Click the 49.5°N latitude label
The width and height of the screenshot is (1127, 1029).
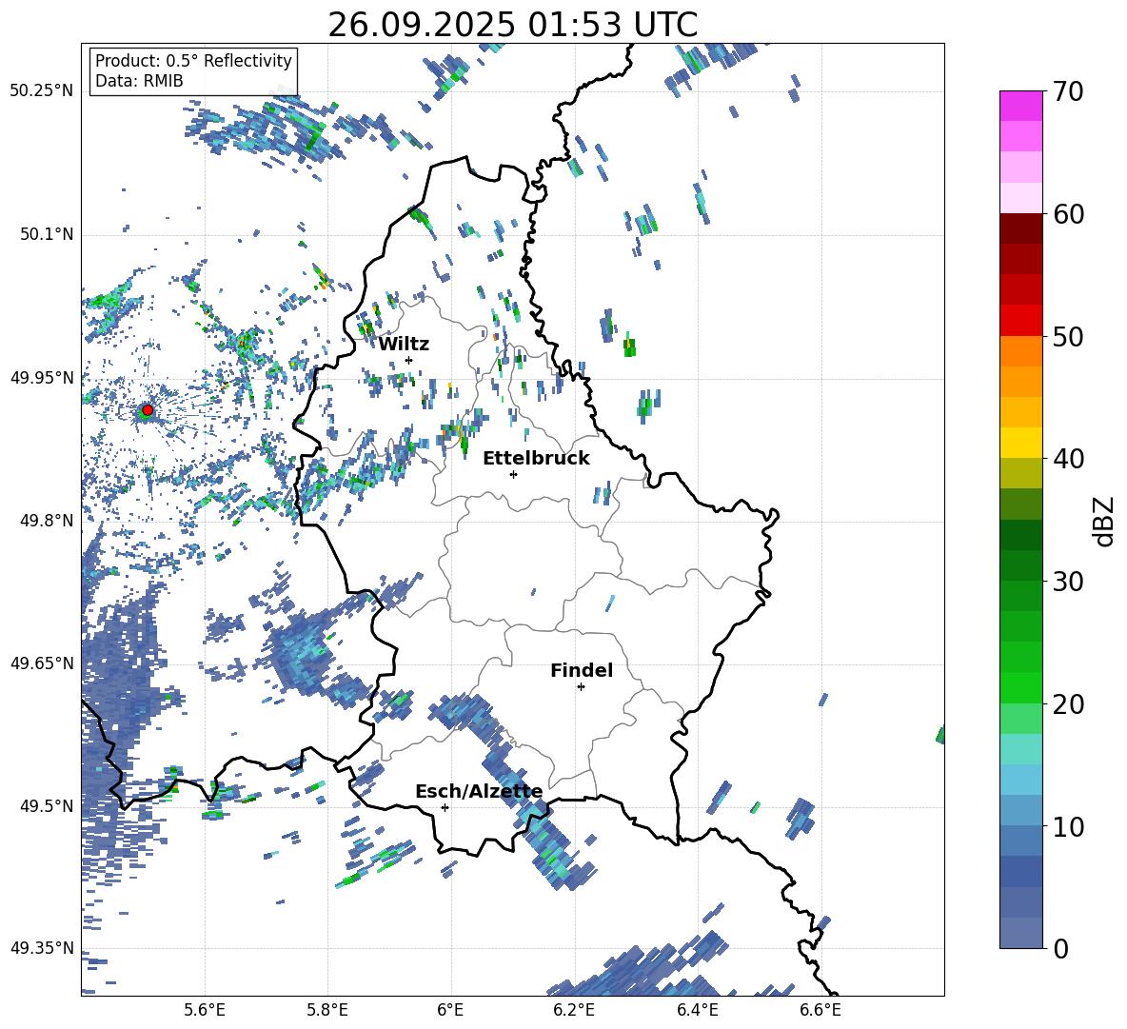(47, 806)
